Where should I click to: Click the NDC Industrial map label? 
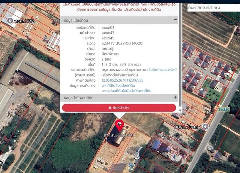point(187,127)
